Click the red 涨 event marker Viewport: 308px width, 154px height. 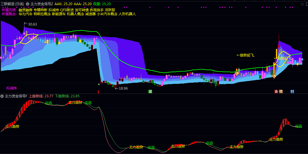click(x=276, y=91)
